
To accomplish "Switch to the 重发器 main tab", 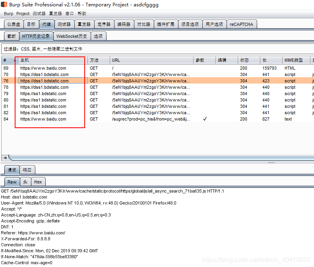I will [x=84, y=24].
